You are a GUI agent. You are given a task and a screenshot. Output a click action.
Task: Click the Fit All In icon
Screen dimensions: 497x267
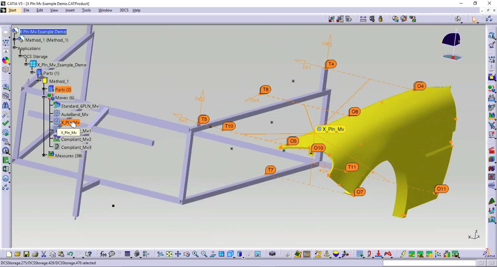coord(169,254)
